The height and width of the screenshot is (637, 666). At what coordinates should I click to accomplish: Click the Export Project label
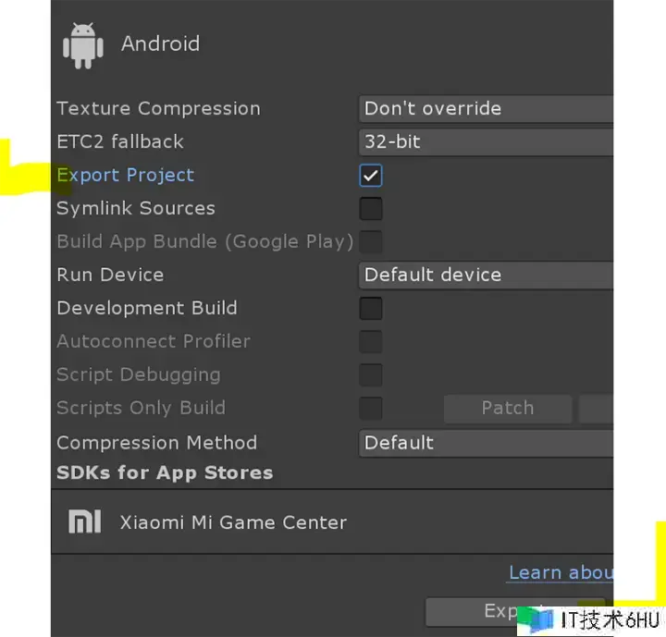[x=125, y=175]
